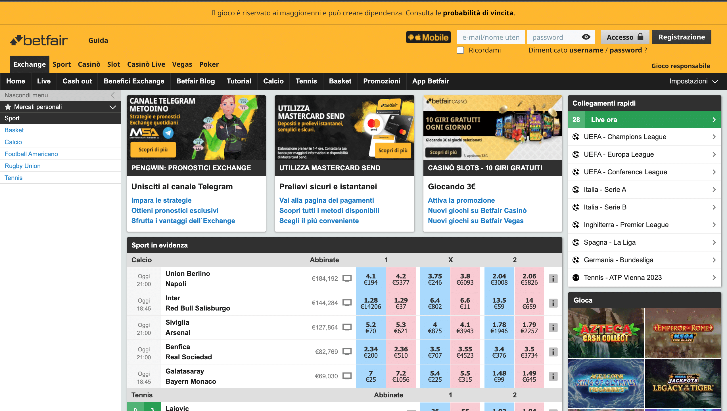
Task: Expand Mercati personali chevron
Action: point(113,107)
